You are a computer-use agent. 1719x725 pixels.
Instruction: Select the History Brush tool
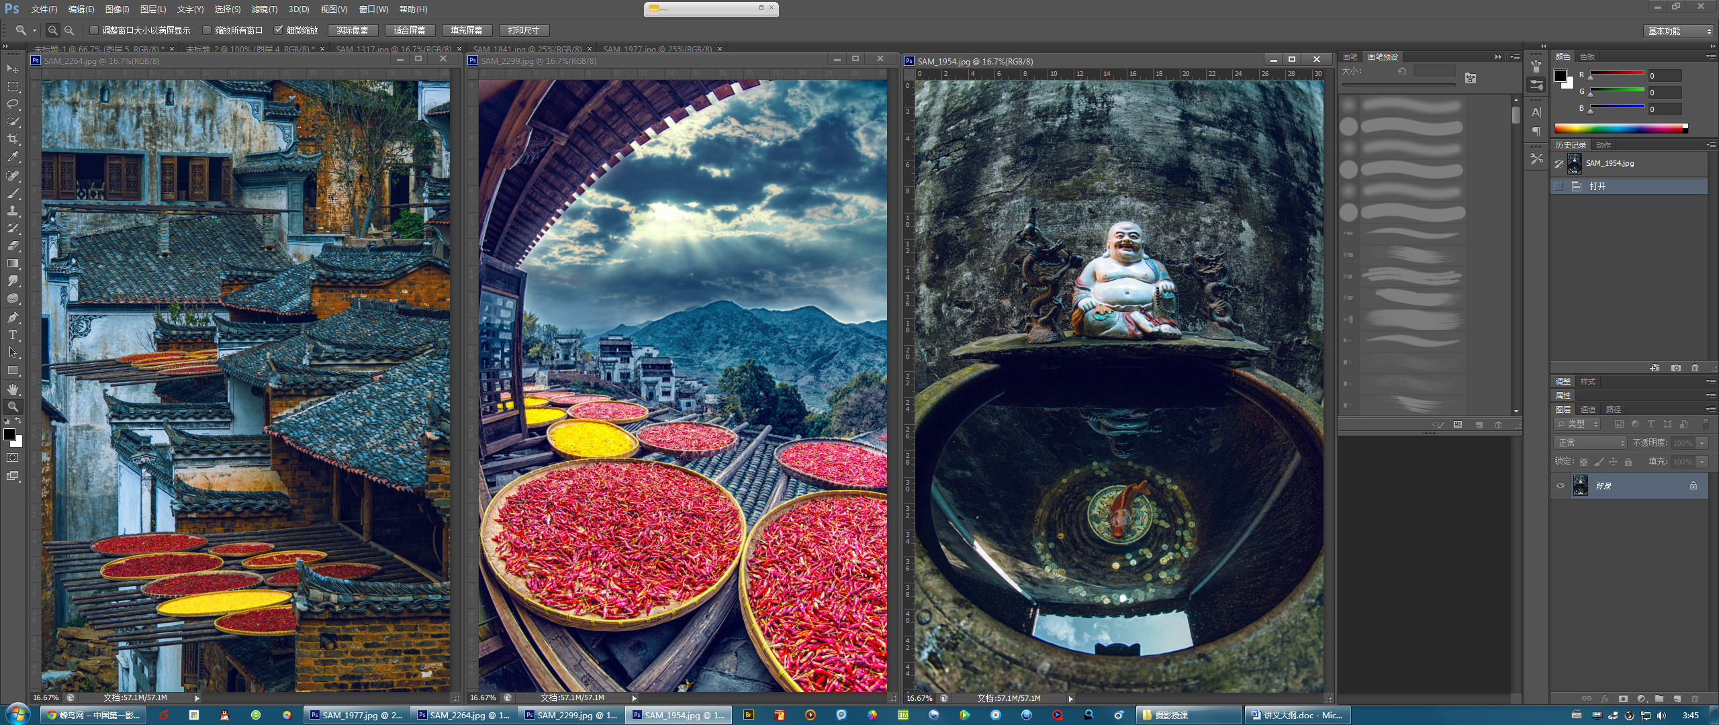pos(13,228)
